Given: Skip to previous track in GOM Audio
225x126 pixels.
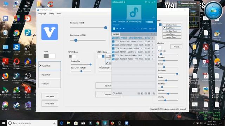Looking at the screenshot, I should click(120, 29).
